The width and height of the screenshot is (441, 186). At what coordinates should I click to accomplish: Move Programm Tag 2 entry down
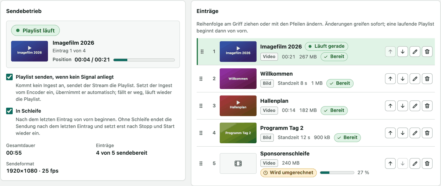tap(403, 133)
